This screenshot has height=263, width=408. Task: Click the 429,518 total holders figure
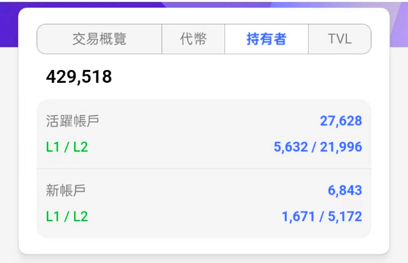pyautogui.click(x=79, y=76)
